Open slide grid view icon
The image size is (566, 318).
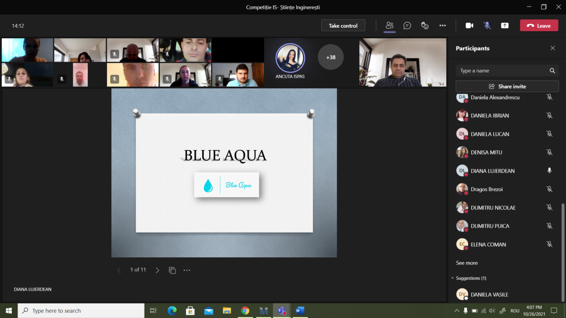point(172,270)
